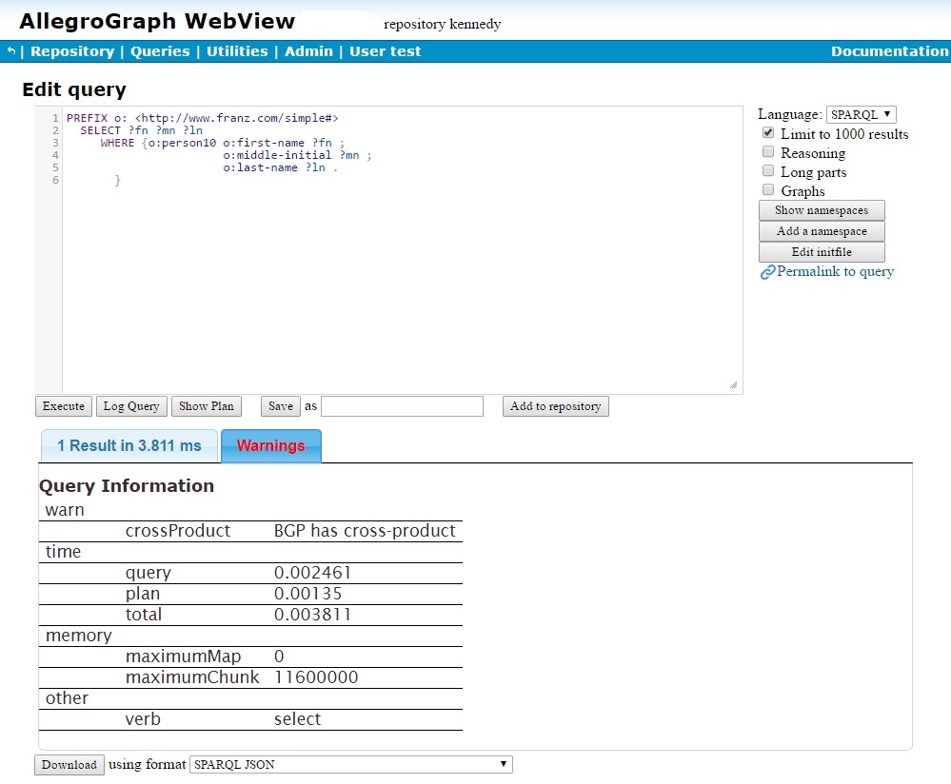Select the 1 Result in 3.811 ms tab
This screenshot has width=951, height=784.
pos(129,445)
